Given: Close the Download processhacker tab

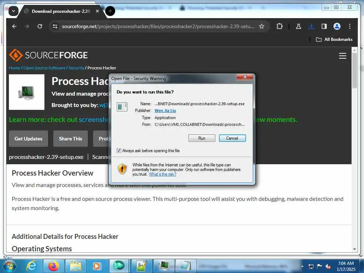Looking at the screenshot, I should [97, 11].
